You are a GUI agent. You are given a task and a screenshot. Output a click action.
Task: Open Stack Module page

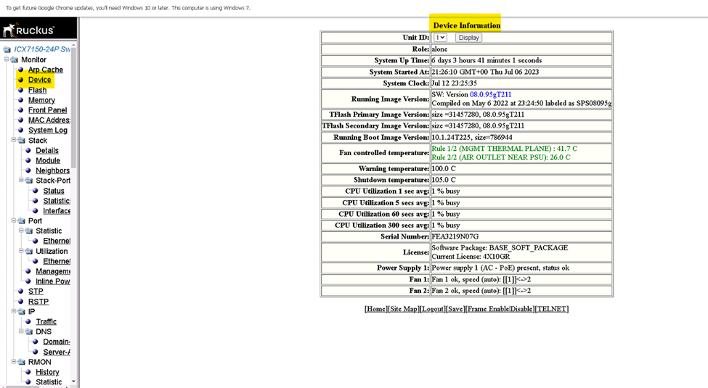(x=48, y=160)
